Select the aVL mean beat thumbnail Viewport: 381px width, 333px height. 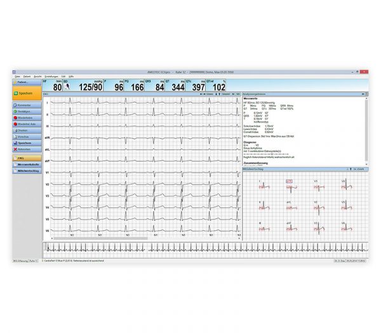[x=291, y=207]
